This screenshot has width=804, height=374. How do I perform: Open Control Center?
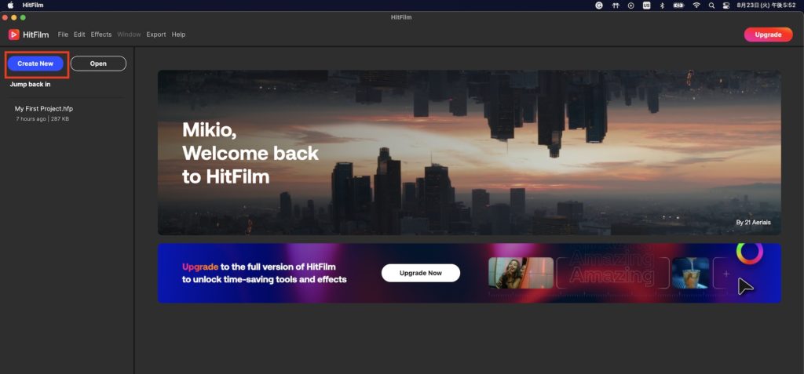pos(726,5)
